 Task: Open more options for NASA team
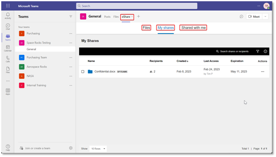[71, 76]
